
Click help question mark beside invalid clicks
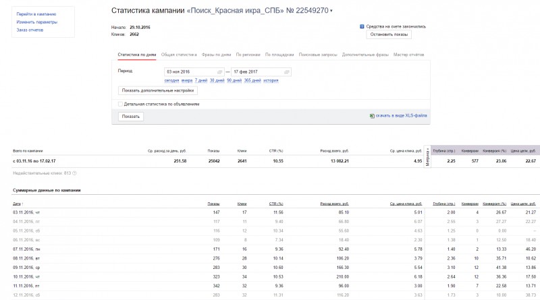[74, 173]
